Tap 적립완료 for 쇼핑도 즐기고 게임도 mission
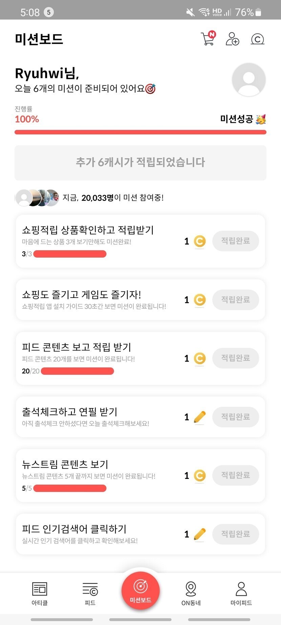 236,300
